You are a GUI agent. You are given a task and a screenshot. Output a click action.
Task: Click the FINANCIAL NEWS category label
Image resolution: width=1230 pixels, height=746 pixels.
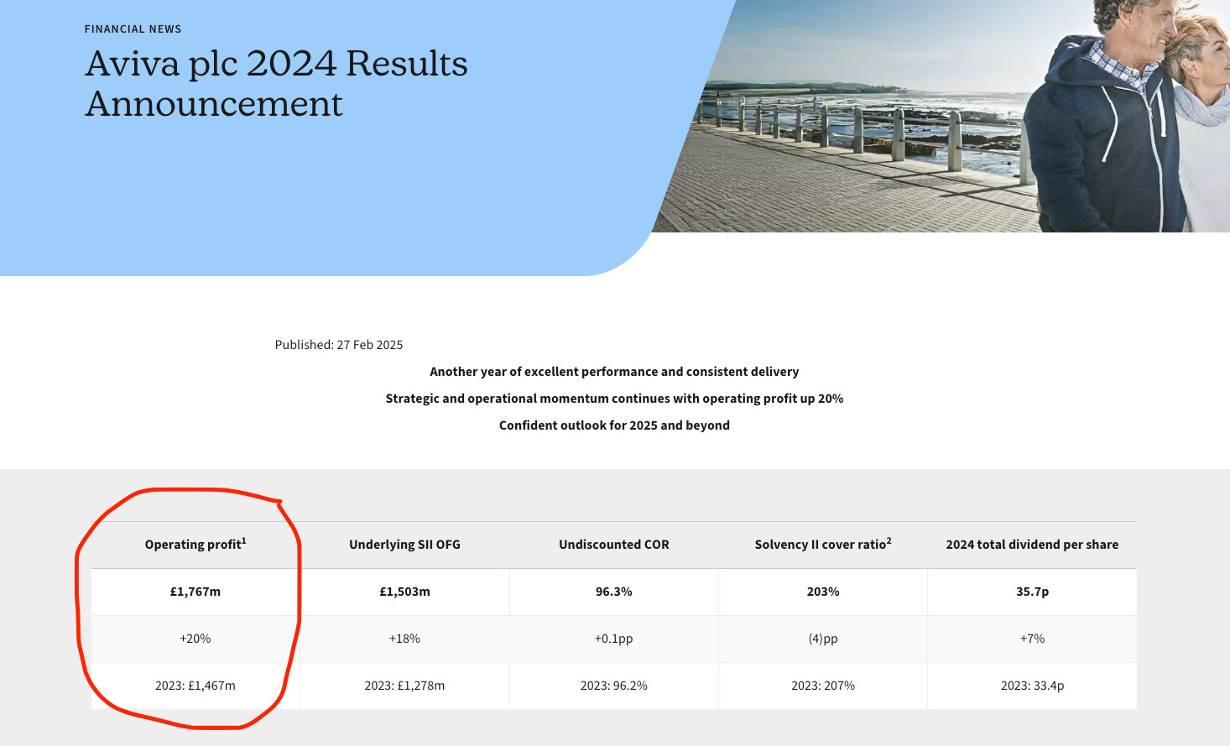pos(133,29)
